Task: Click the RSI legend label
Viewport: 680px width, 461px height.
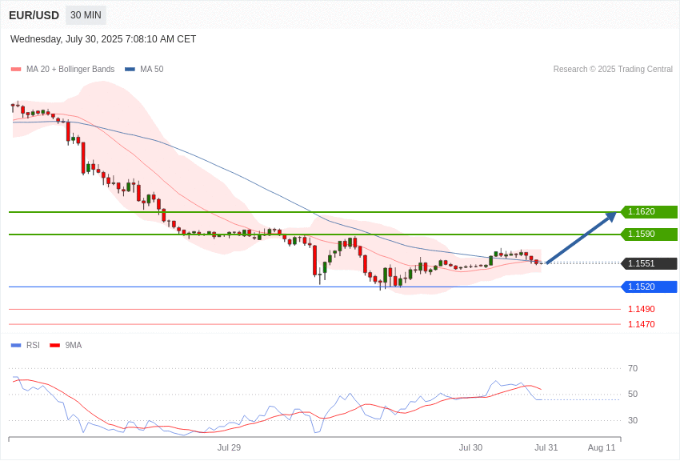Action: (33, 345)
